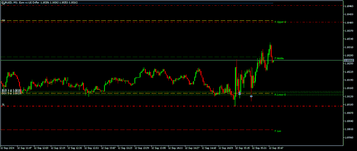Click time axis label 12 Sep 13:39
Viewport: 357px width, 151px height.
tap(142, 148)
